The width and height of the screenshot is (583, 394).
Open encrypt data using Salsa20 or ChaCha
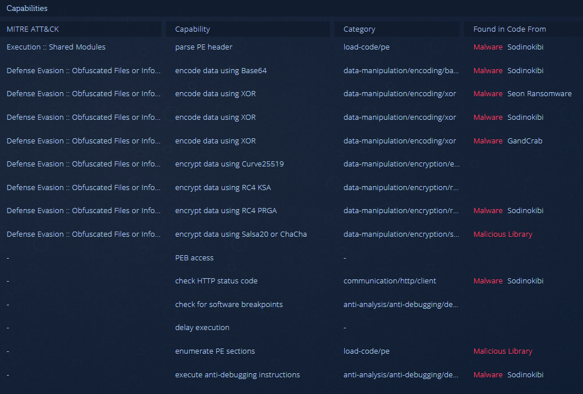pos(241,234)
